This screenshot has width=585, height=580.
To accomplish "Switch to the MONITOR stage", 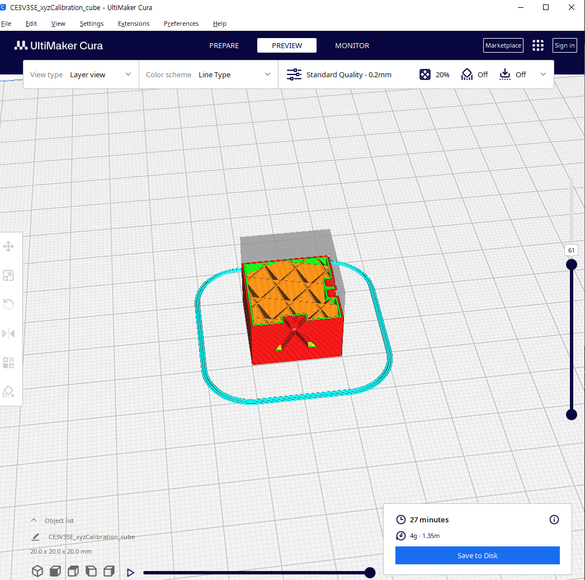I will click(352, 45).
